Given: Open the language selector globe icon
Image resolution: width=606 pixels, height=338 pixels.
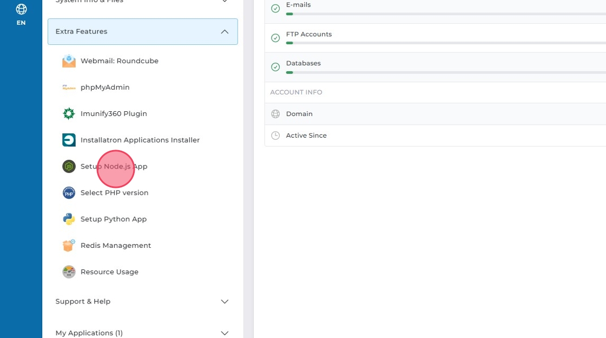Looking at the screenshot, I should [x=21, y=9].
